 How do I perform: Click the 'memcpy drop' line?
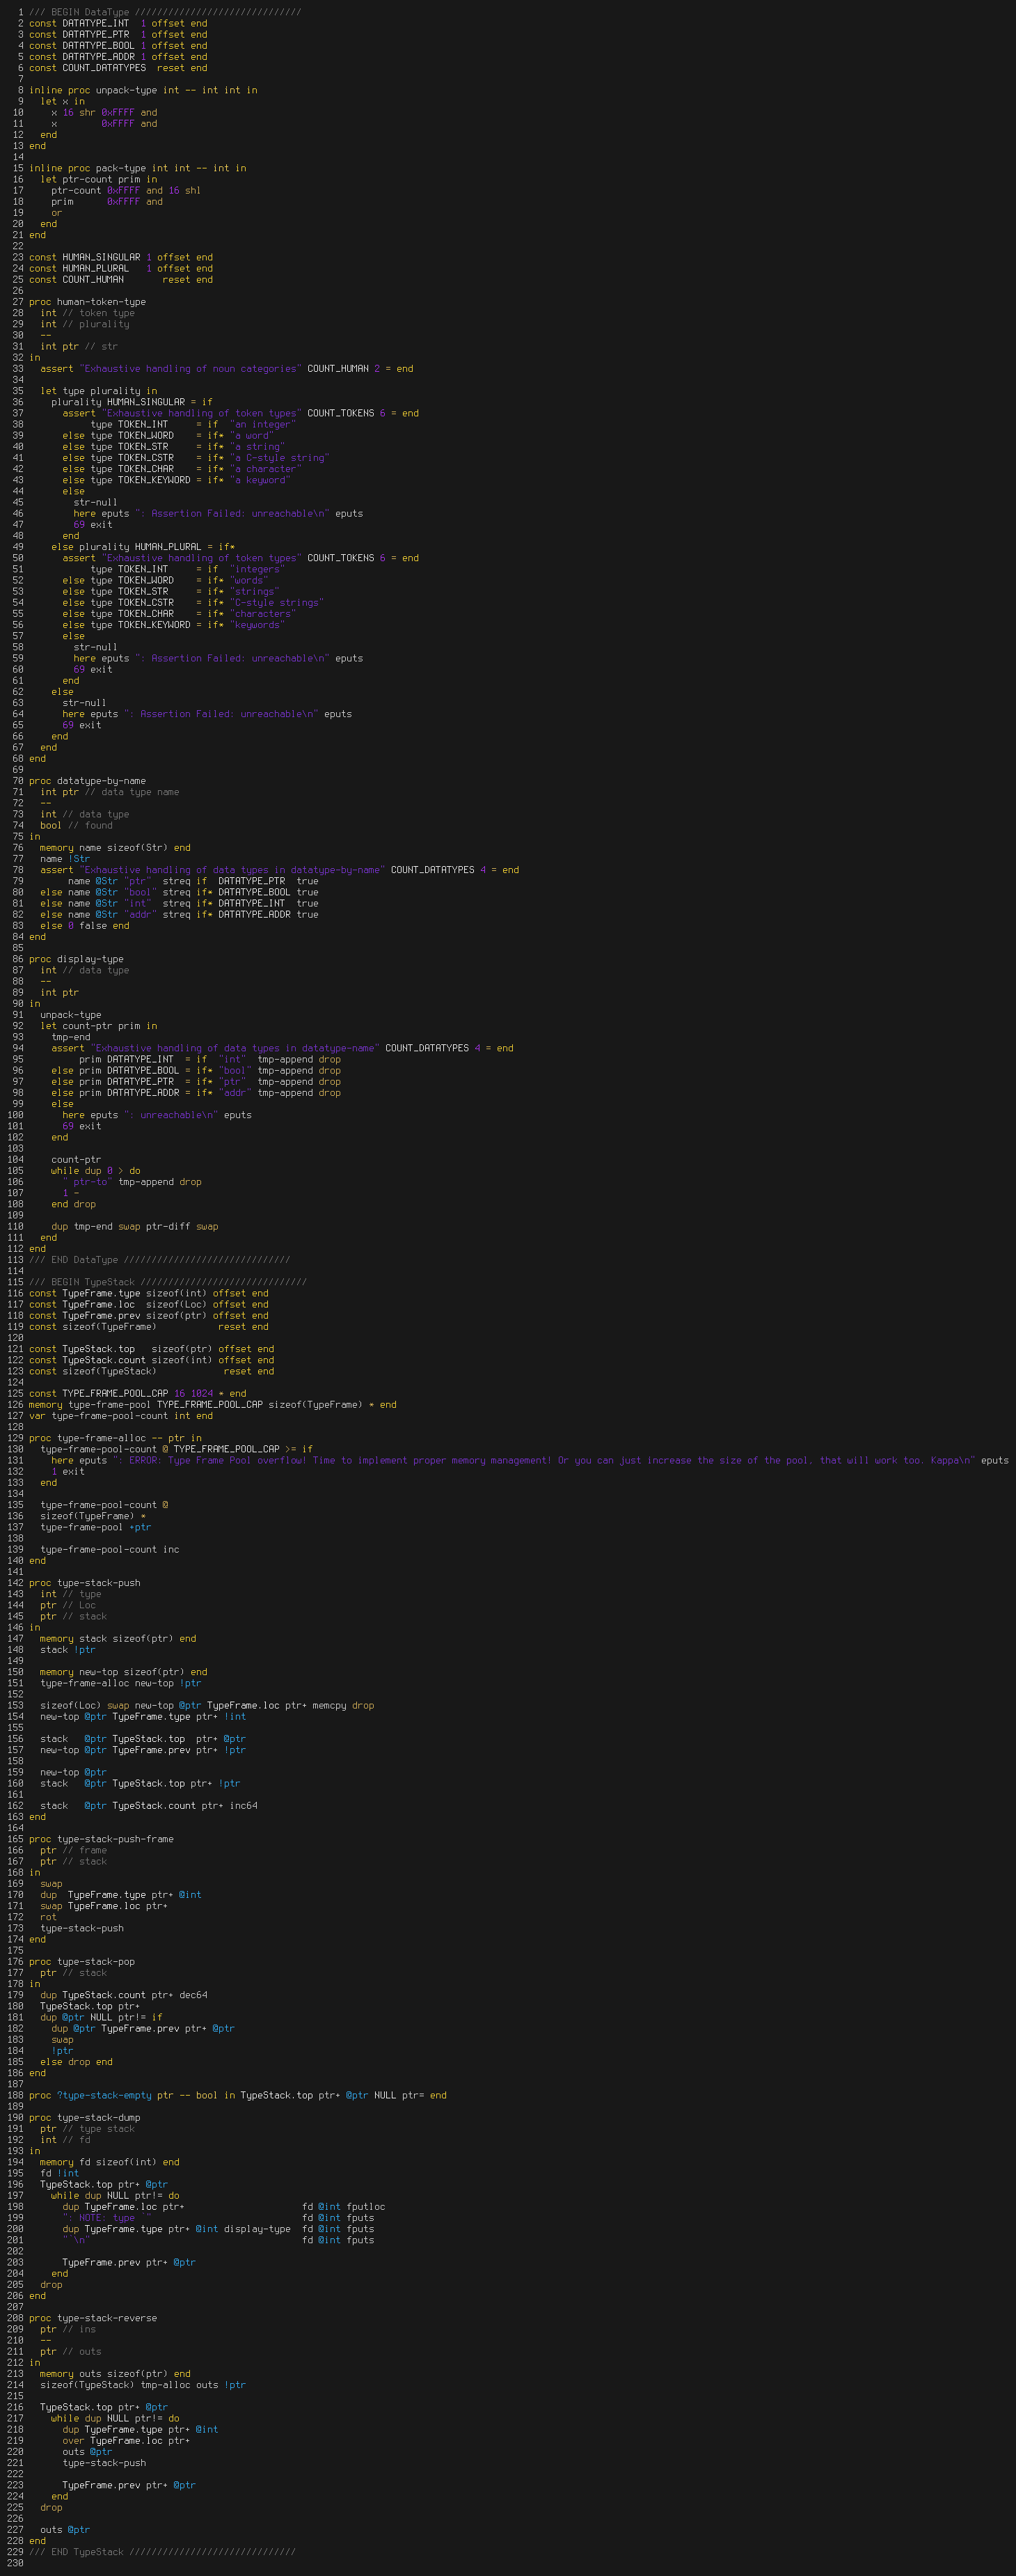tap(207, 1705)
